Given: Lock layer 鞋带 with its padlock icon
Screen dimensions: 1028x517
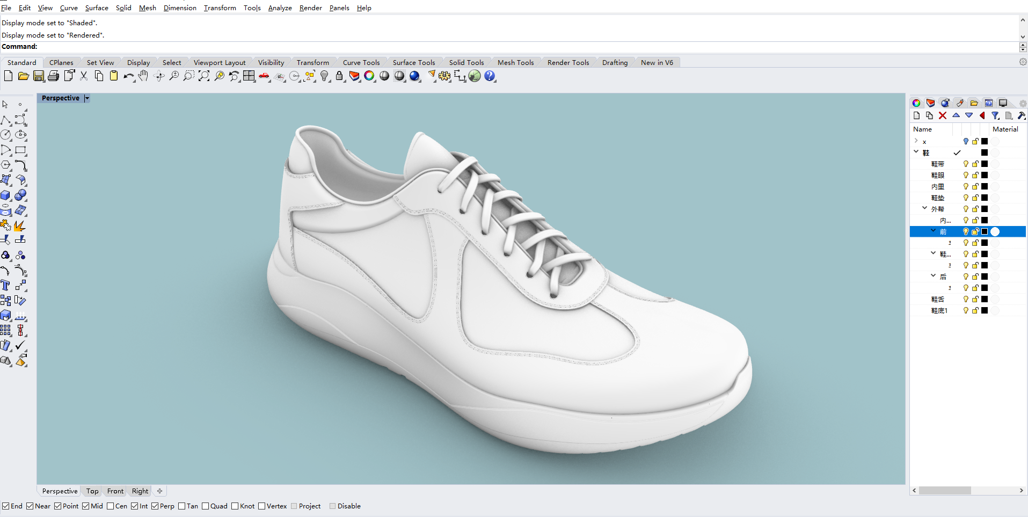Looking at the screenshot, I should [x=975, y=164].
